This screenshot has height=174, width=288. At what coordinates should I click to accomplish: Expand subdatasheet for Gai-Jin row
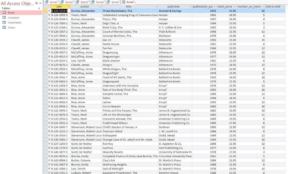click(49, 40)
